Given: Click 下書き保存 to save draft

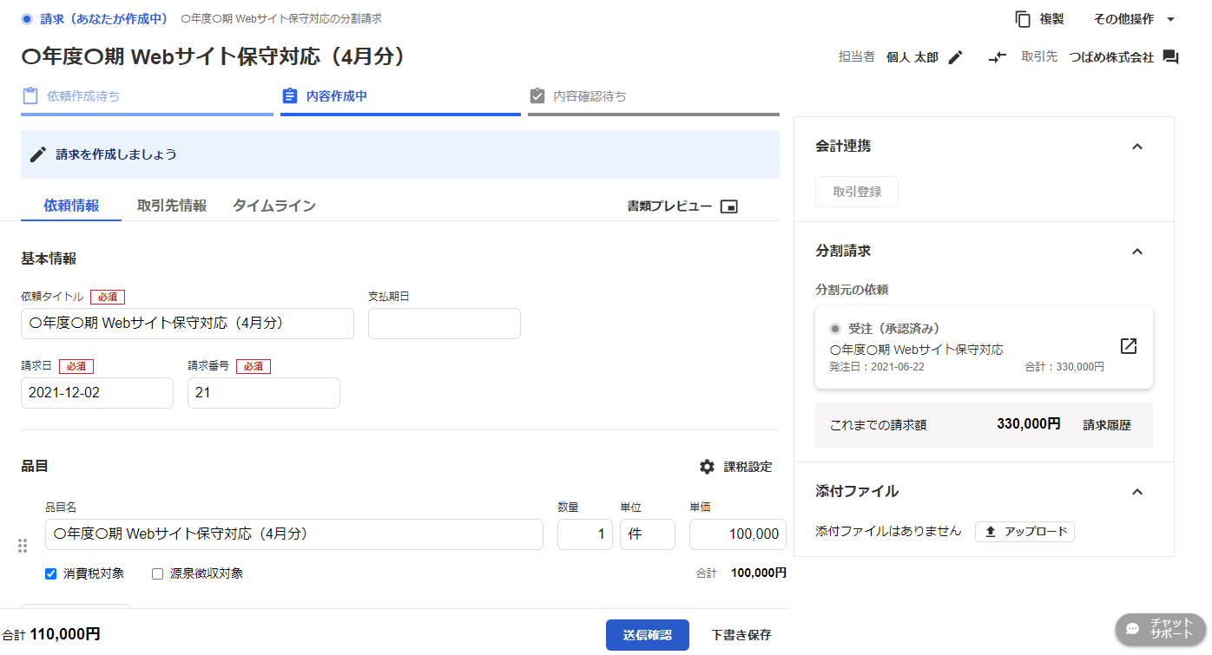Looking at the screenshot, I should (741, 635).
